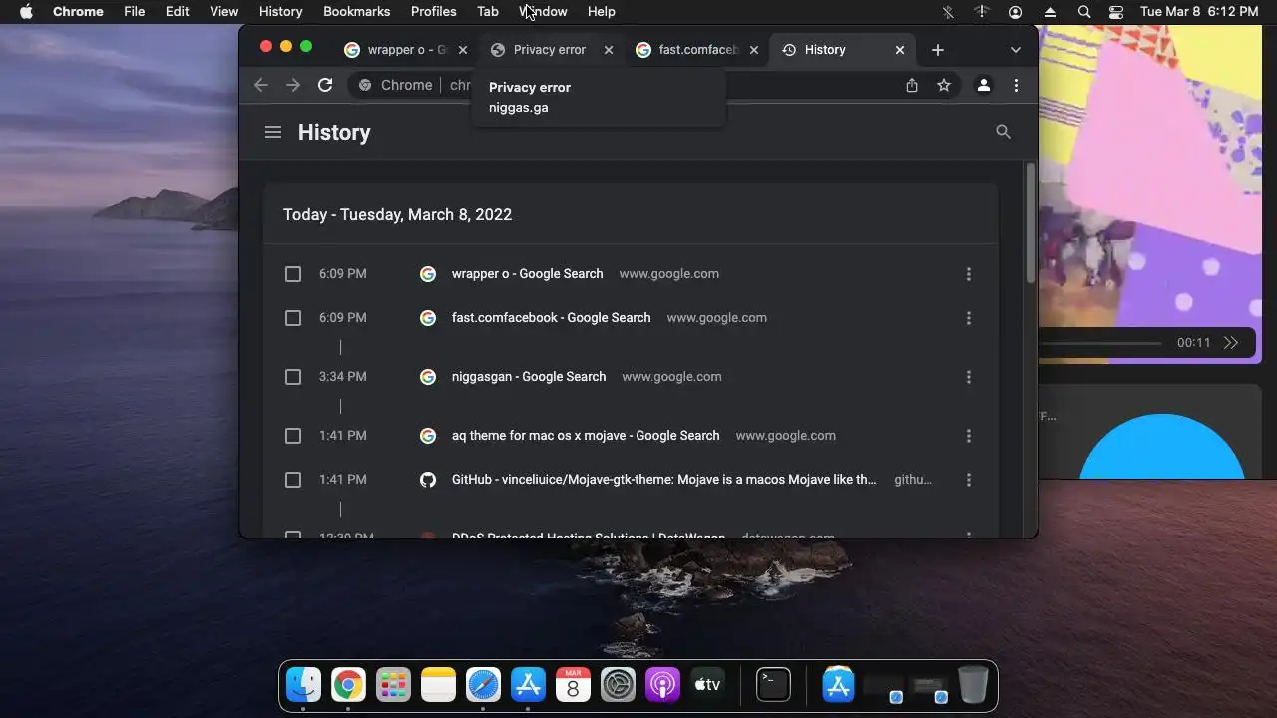
Task: Open the History page hamburger menu
Action: click(x=273, y=132)
